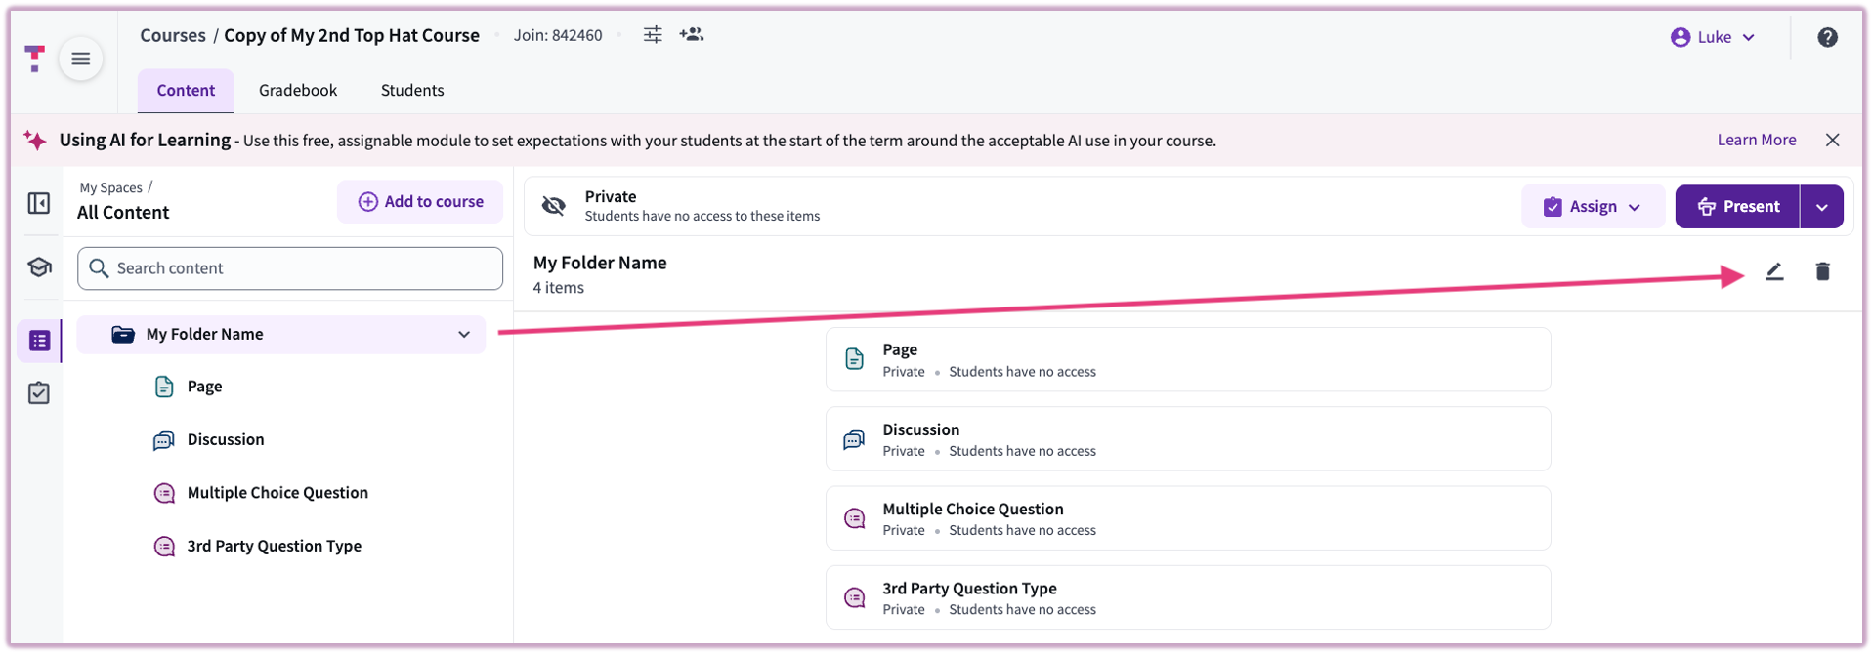The width and height of the screenshot is (1872, 654).
Task: Open the hamburger navigation menu
Action: pyautogui.click(x=81, y=59)
